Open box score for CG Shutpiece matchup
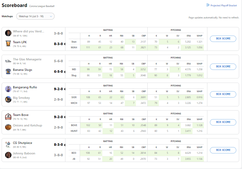The image size is (242, 169). [x=223, y=150]
